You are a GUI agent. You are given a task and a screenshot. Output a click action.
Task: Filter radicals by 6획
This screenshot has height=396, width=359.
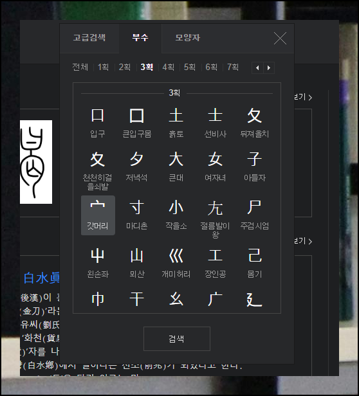(212, 67)
